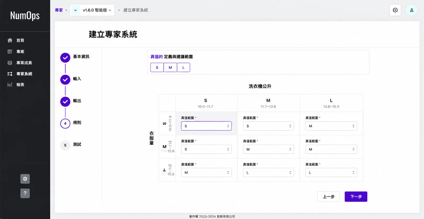This screenshot has width=424, height=219.
Task: Expand the purple chevron dropdown in breadcrumb
Action: pos(76,10)
